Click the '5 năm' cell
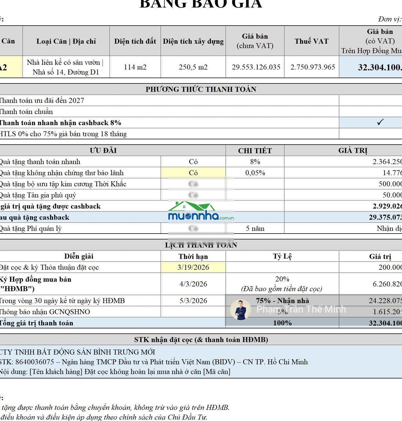 [255, 228]
